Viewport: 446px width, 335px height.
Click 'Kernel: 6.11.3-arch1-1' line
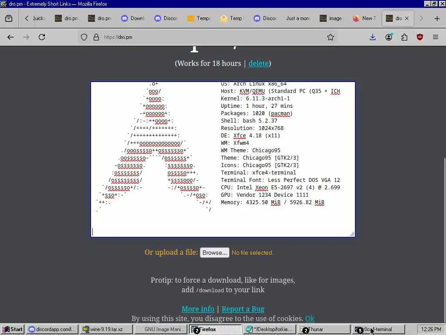pos(255,99)
